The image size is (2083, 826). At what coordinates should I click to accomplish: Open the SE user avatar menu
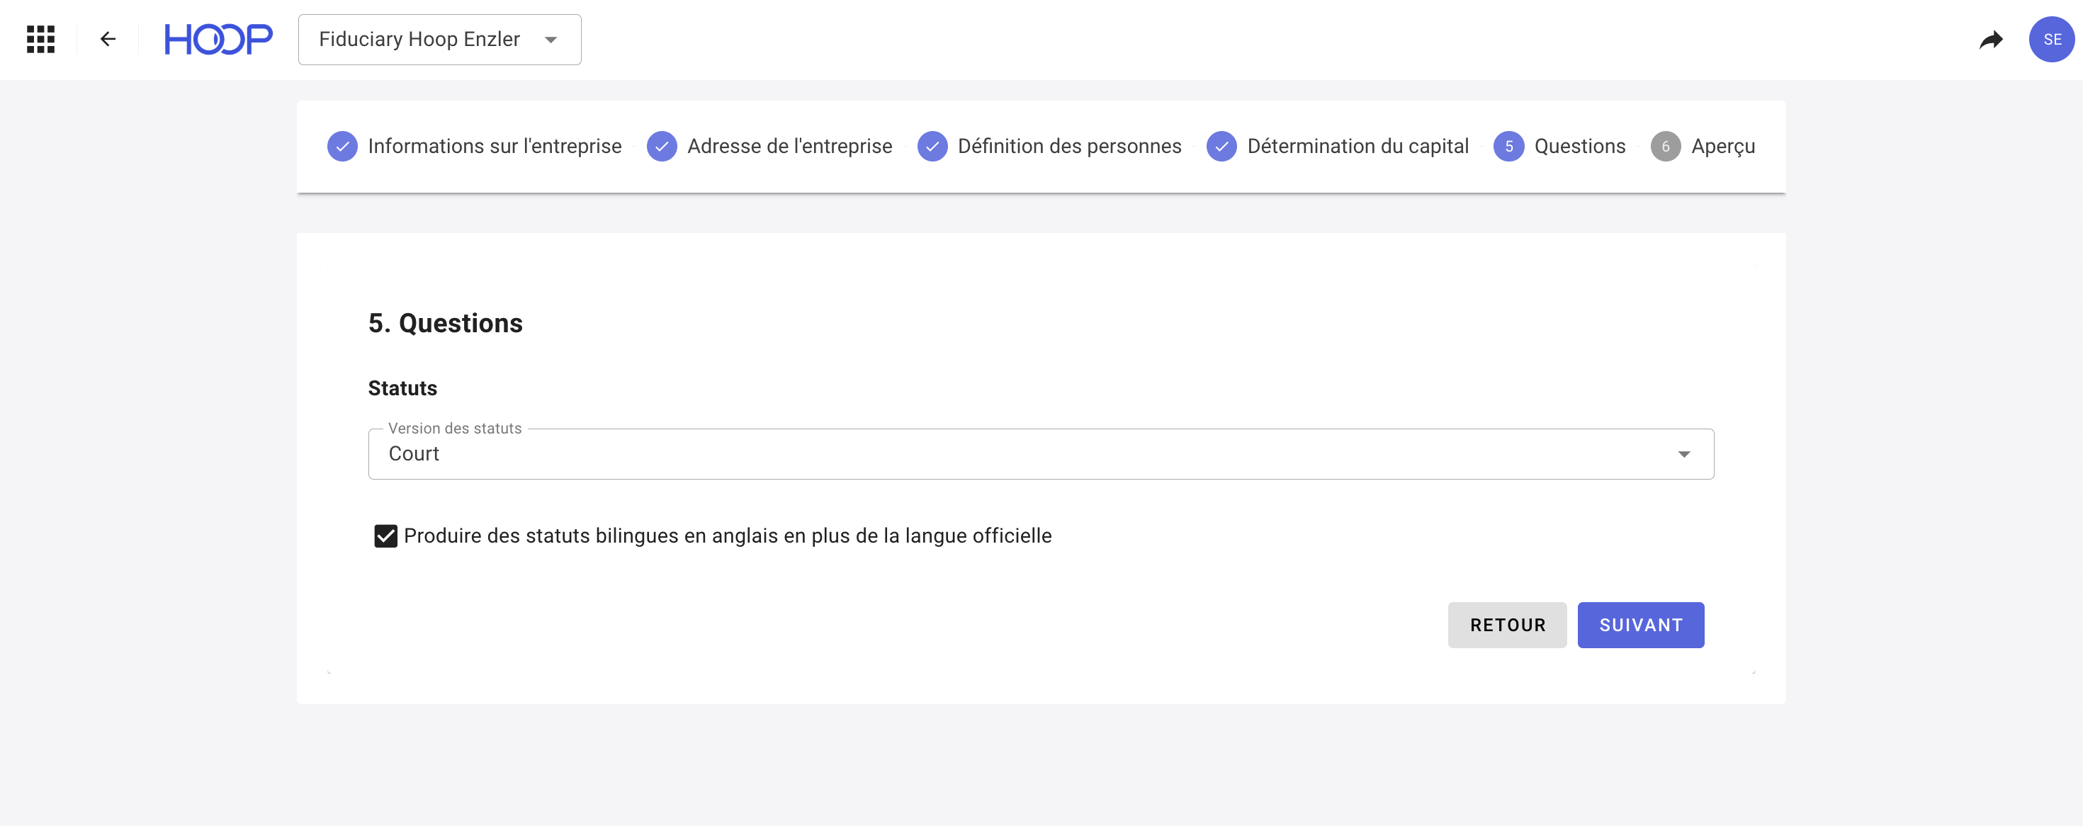[x=2050, y=39]
